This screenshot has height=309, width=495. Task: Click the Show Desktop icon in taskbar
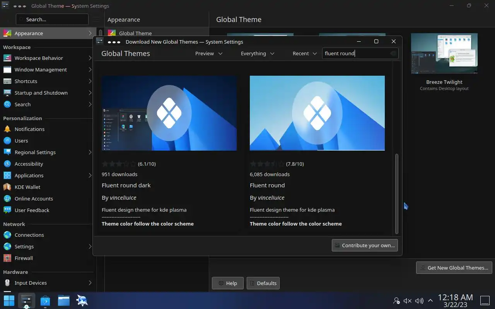[485, 300]
